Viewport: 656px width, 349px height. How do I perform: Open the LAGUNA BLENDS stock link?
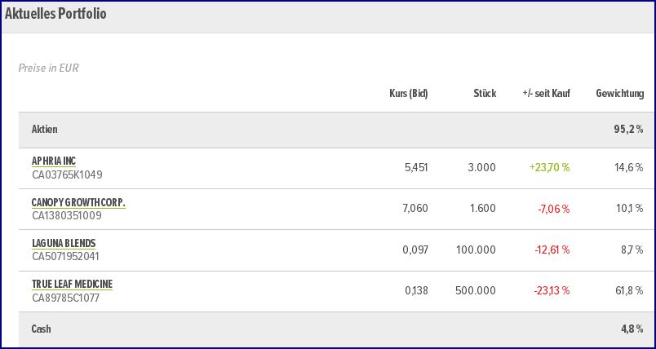pos(64,243)
